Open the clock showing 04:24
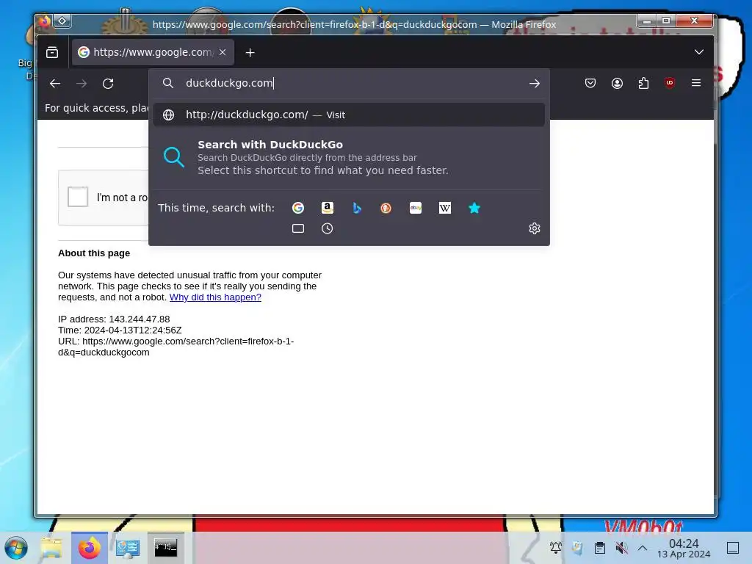The image size is (752, 564). pos(684,548)
